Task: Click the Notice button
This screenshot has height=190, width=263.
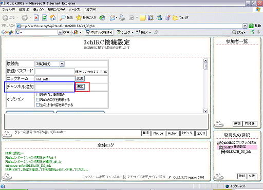Action: 158,133
